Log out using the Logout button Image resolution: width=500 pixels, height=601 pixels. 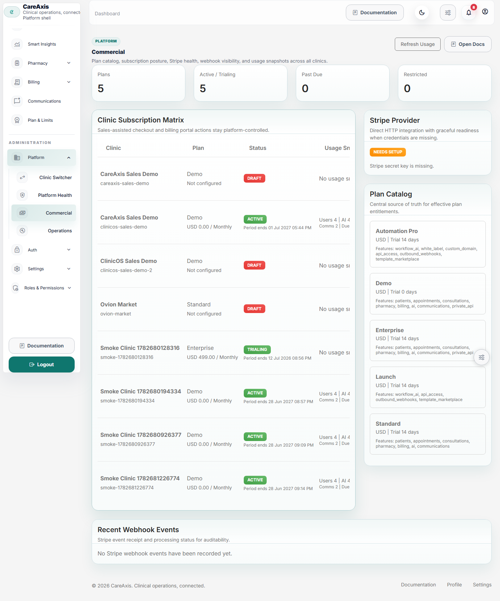point(42,364)
